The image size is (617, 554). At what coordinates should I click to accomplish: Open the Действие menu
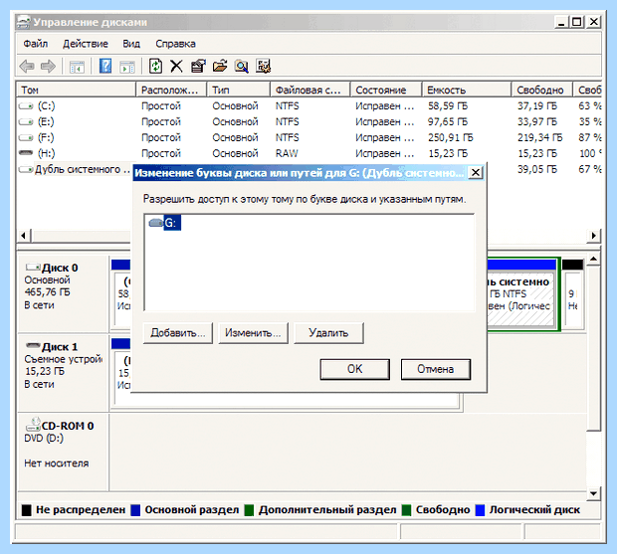[x=86, y=44]
